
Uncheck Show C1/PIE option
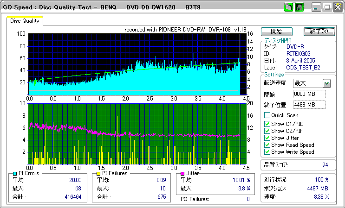[267, 124]
